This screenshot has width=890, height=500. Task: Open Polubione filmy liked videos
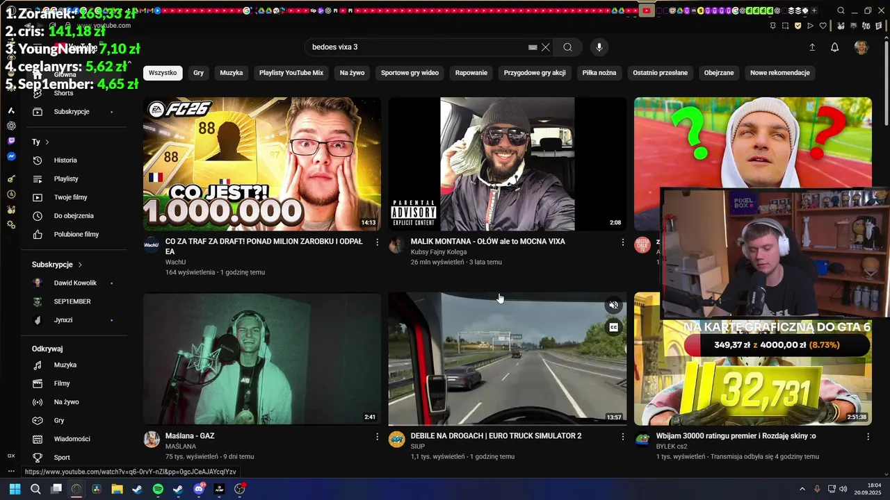pyautogui.click(x=76, y=235)
